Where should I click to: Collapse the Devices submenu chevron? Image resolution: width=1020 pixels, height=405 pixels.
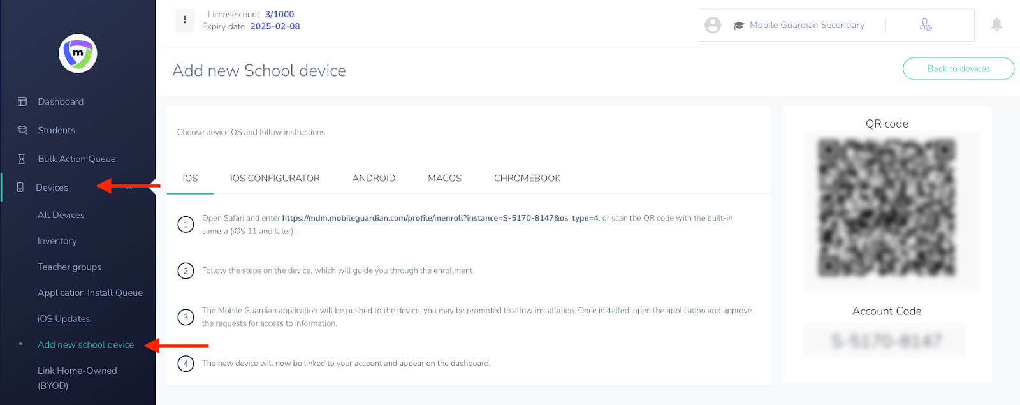129,188
